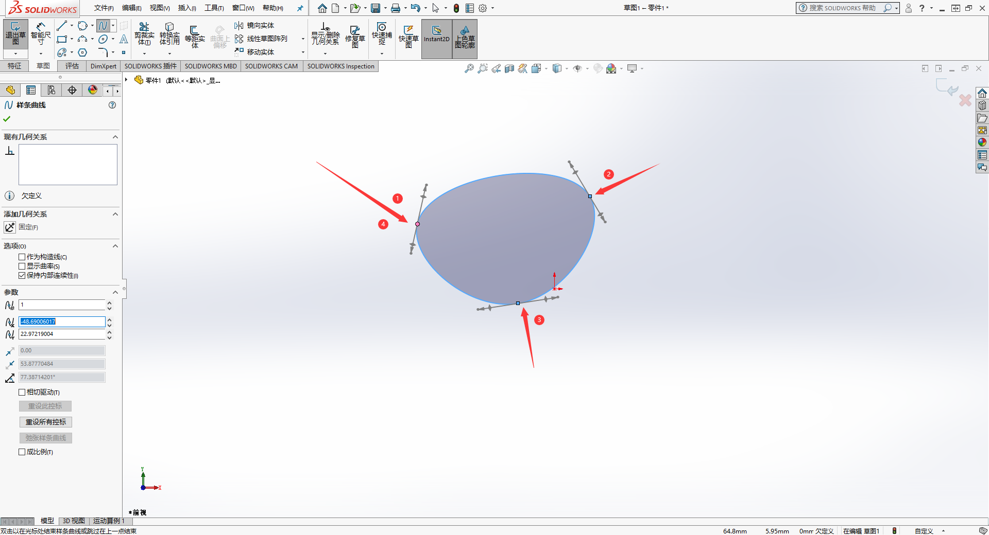
Task: Open the DisplayManager tab icon
Action: 93,91
